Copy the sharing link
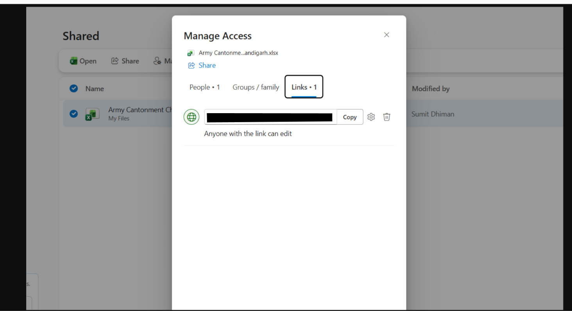The height and width of the screenshot is (311, 572). tap(350, 117)
